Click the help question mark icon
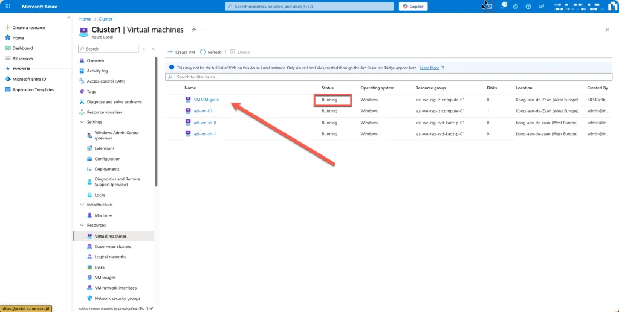This screenshot has height=312, width=619. click(528, 6)
